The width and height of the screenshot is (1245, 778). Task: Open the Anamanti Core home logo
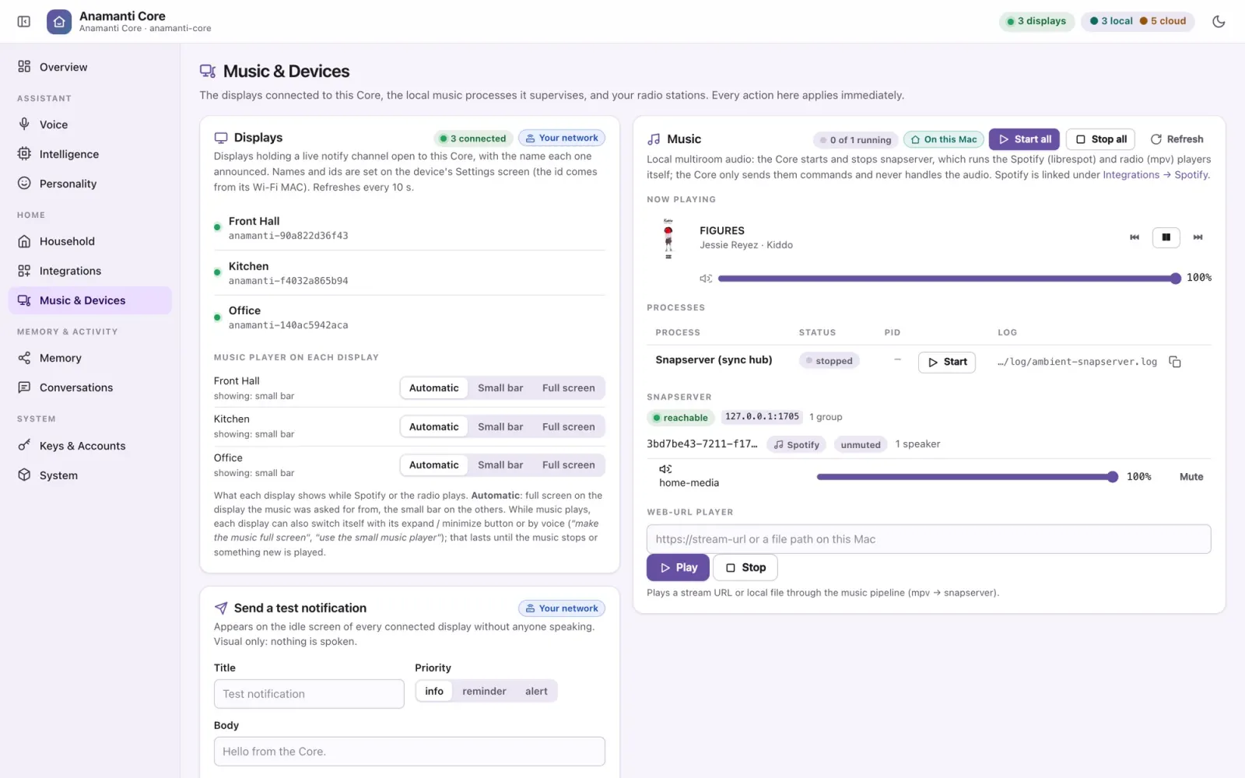(59, 22)
